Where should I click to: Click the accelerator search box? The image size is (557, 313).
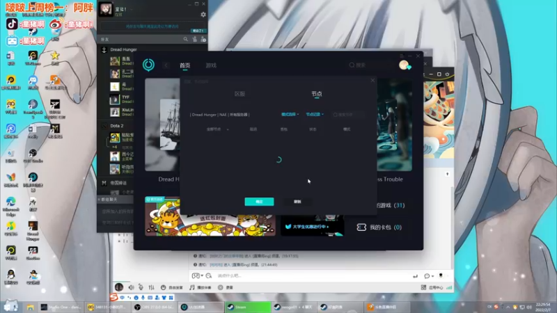371,65
